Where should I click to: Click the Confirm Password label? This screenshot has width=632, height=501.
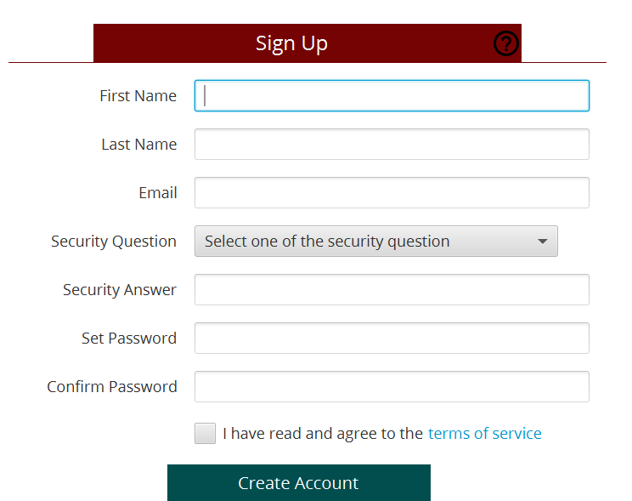(x=112, y=386)
